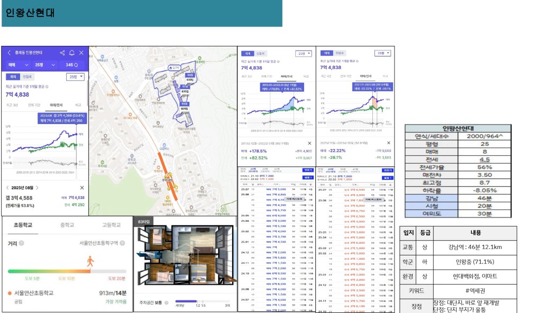Select 초등학교 school tab
This screenshot has height=313, width=558.
click(x=23, y=225)
